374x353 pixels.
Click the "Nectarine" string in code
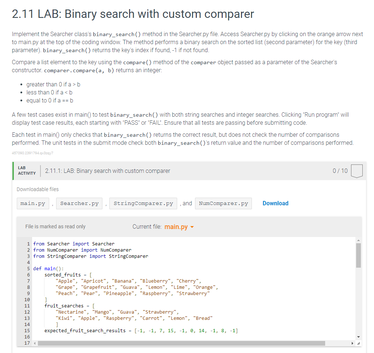tap(71, 312)
